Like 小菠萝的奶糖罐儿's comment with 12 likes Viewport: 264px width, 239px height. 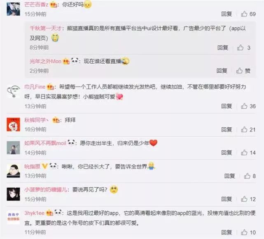[244, 199]
